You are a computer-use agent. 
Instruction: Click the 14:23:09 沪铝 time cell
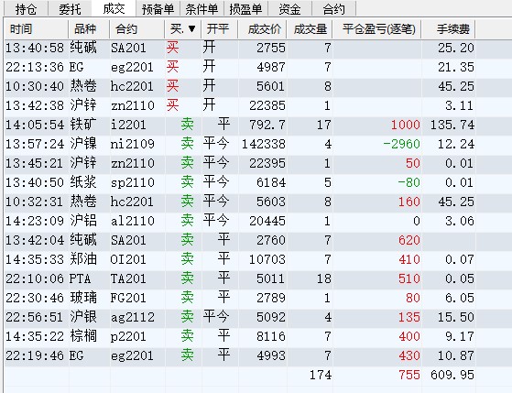point(35,221)
